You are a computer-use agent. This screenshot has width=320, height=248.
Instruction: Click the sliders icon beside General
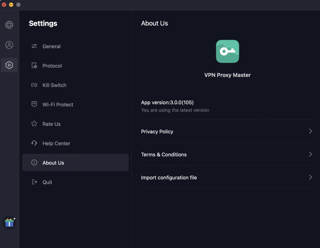tap(34, 46)
